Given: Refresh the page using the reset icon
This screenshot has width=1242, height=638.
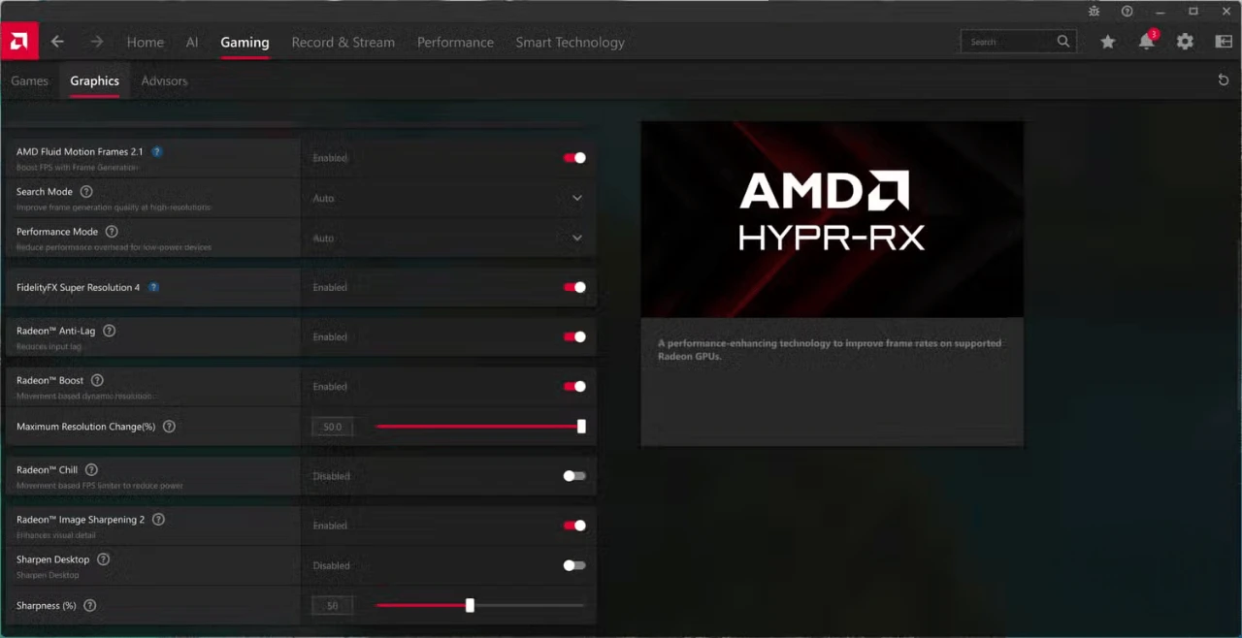Looking at the screenshot, I should pos(1224,80).
